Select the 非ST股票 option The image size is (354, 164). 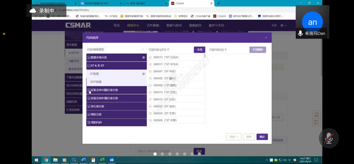[117, 82]
